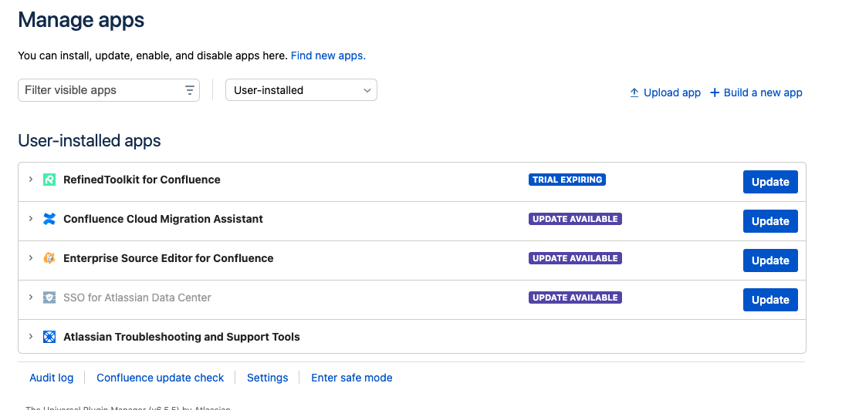Click the RefinedToolkit for Confluence app icon
Image resolution: width=859 pixels, height=410 pixels.
(x=49, y=180)
